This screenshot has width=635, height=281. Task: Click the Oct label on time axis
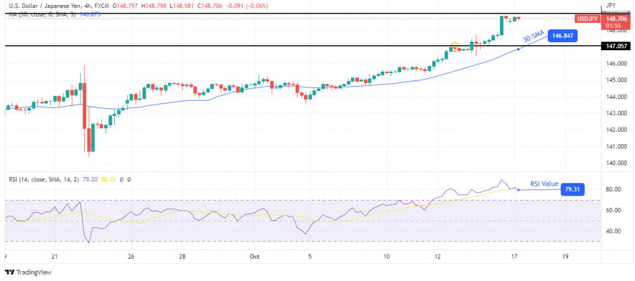point(254,257)
